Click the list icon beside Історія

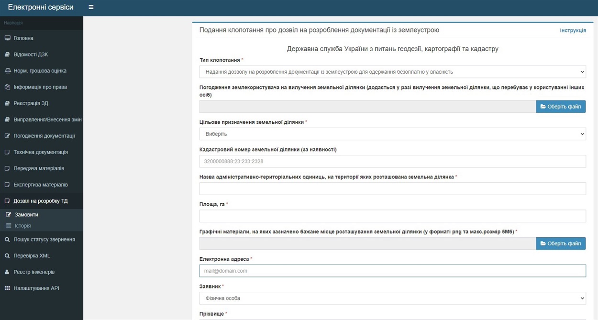[x=8, y=226]
